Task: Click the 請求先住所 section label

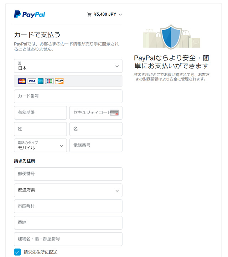Action: (x=25, y=161)
